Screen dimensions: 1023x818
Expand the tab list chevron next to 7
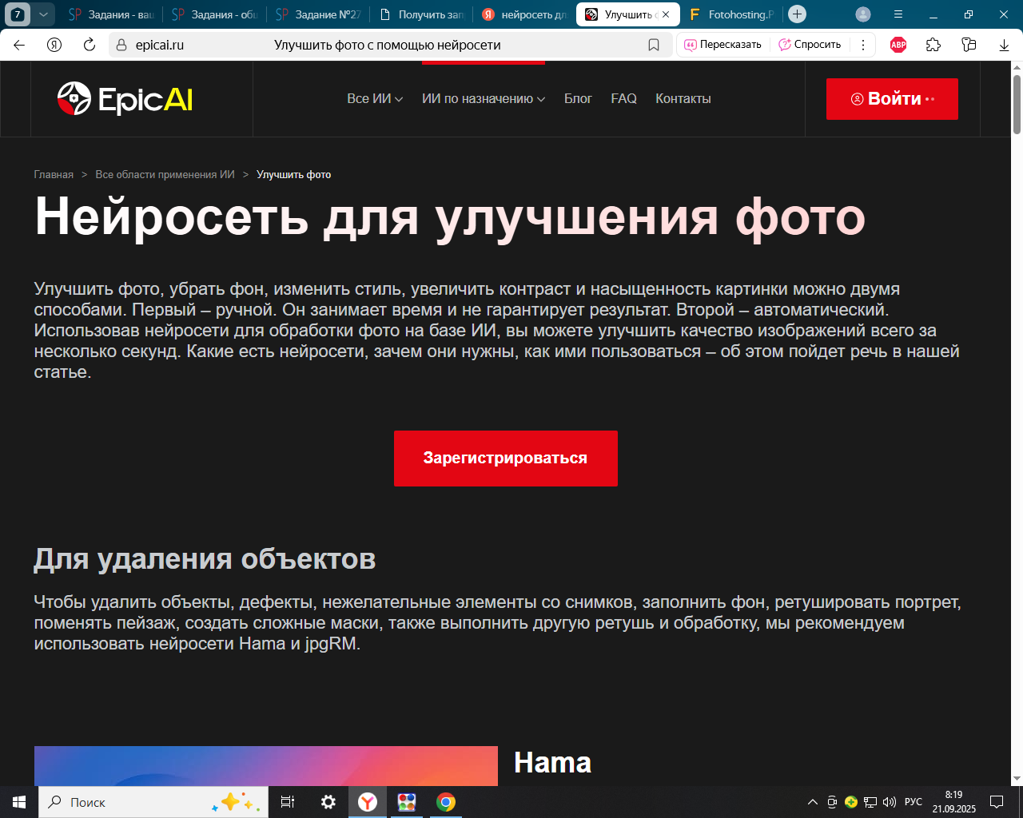click(44, 14)
